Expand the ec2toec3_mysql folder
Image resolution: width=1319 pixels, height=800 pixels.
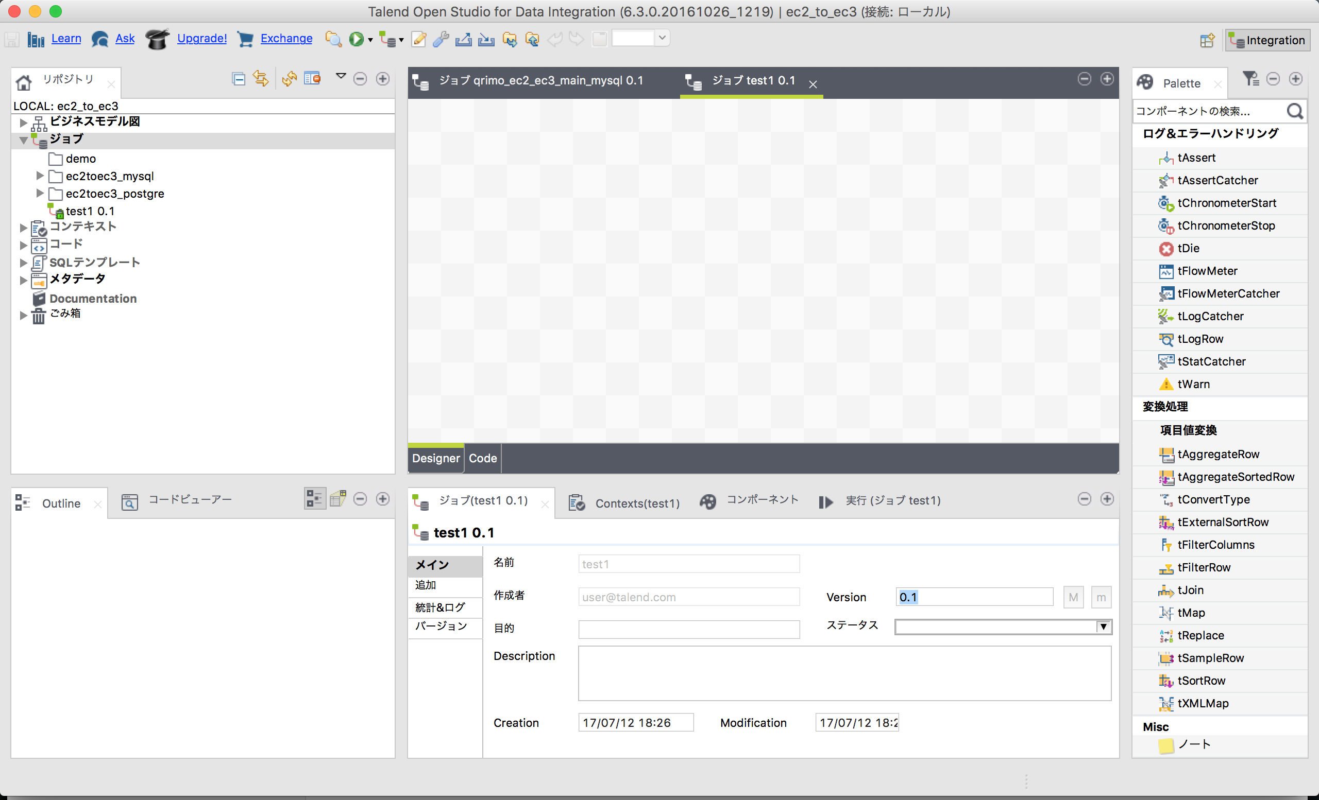[x=40, y=176]
